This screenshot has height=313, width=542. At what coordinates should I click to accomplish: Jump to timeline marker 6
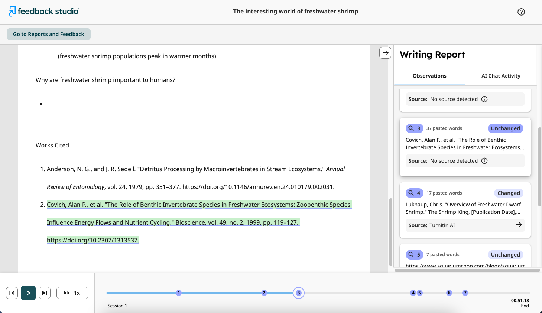[x=449, y=293]
